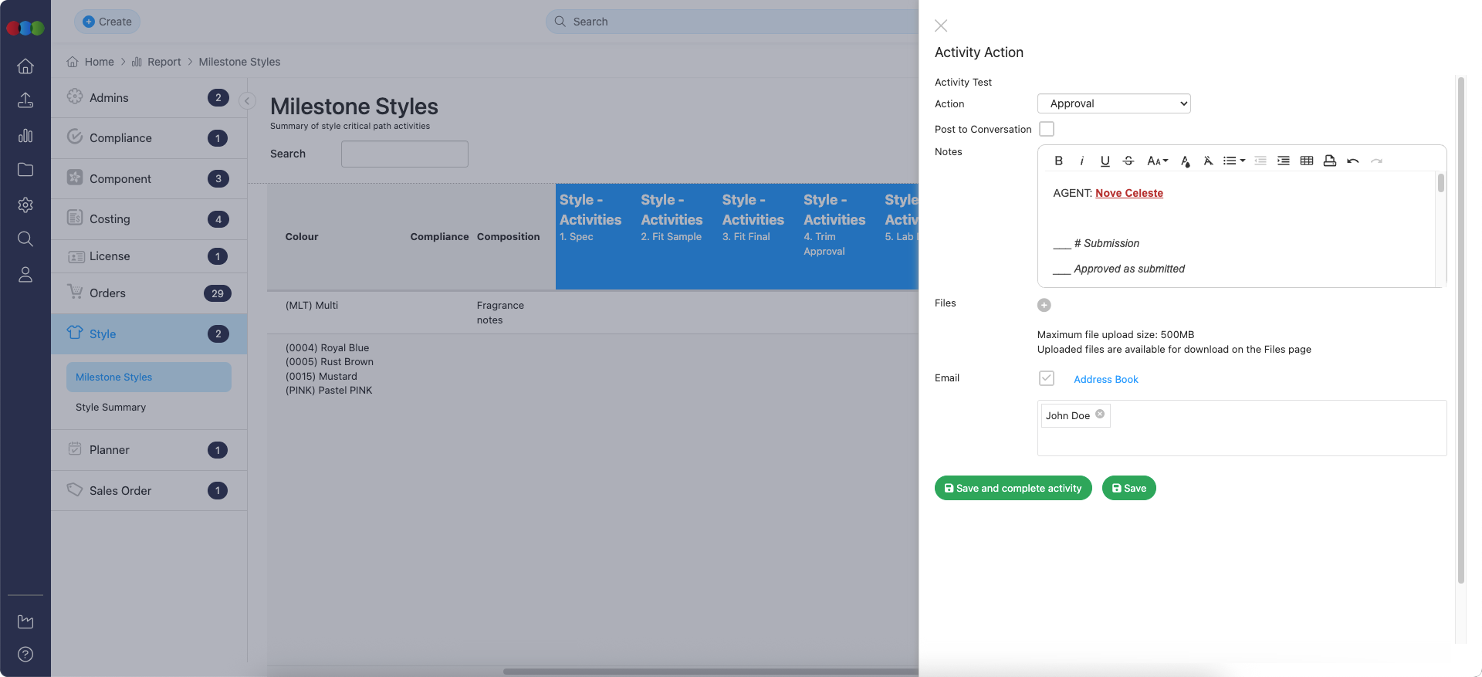This screenshot has height=677, width=1482.
Task: Enable Post to Conversation checkbox
Action: (1046, 129)
